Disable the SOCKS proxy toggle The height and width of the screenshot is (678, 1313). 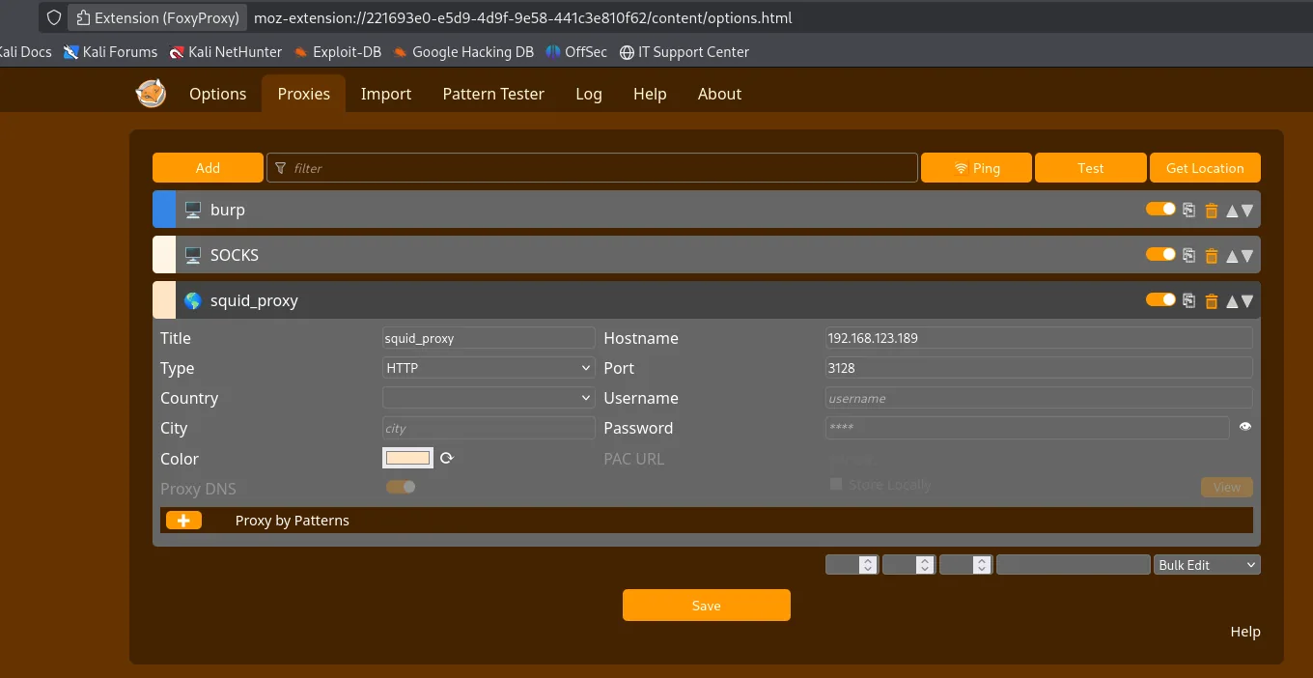tap(1160, 254)
